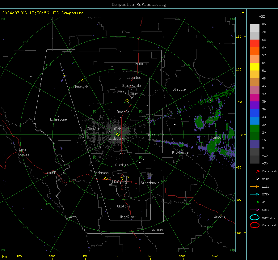Click the Strathmore city label
278x260 pixels.
point(150,183)
